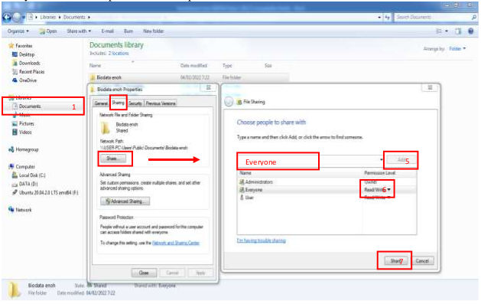The width and height of the screenshot is (481, 304).
Task: Click Burn in Explorer toolbar
Action: pyautogui.click(x=128, y=31)
